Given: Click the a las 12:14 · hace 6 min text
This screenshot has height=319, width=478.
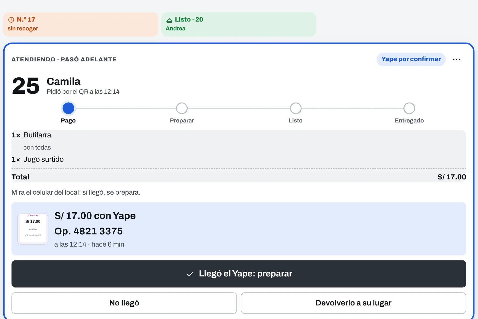Looking at the screenshot, I should point(89,244).
